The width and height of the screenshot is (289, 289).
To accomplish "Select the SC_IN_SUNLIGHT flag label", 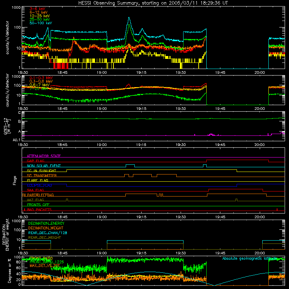I will click(42, 171).
